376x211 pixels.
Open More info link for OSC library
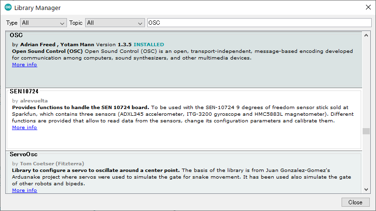pyautogui.click(x=24, y=64)
